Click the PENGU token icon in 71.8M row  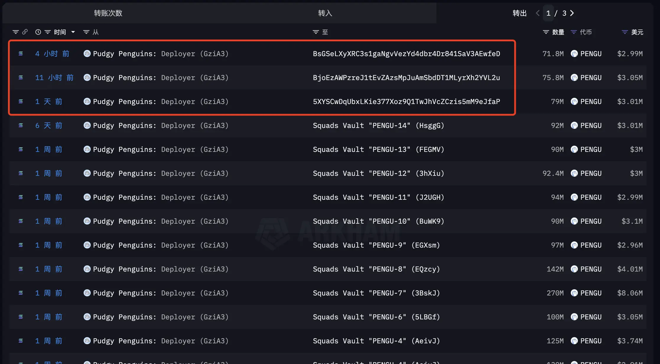574,53
